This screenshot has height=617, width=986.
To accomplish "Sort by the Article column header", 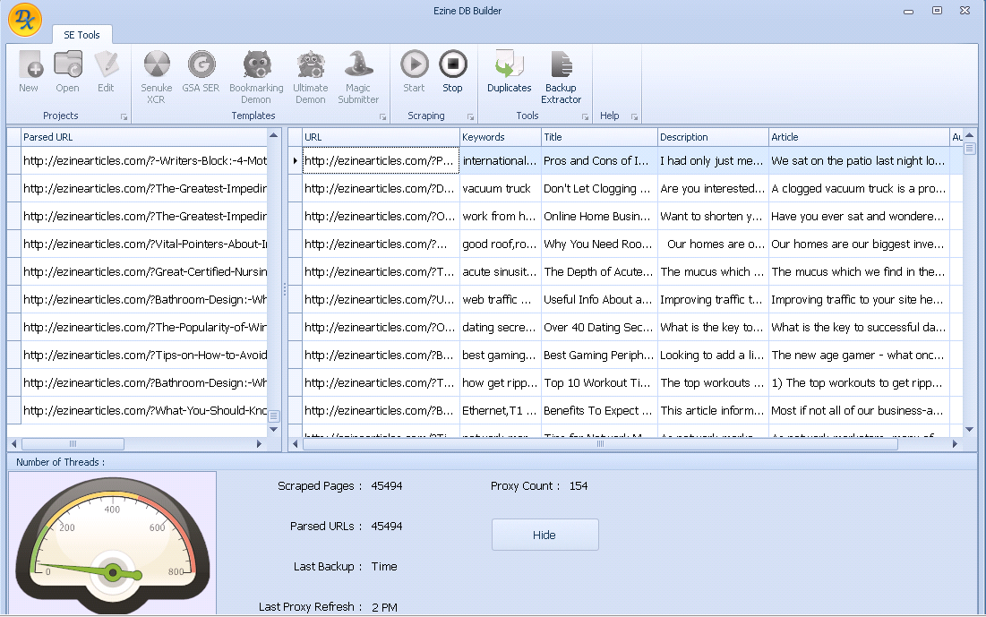I will point(859,137).
